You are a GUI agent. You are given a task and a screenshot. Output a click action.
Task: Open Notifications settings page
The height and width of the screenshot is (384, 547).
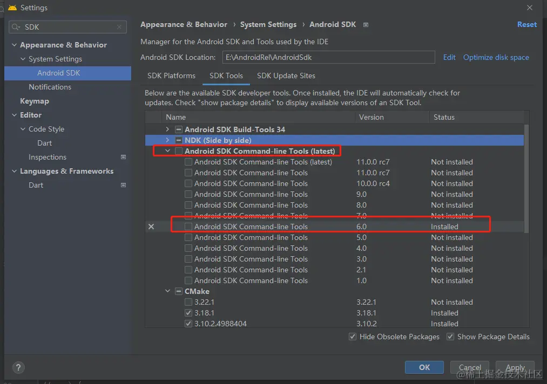[x=50, y=87]
